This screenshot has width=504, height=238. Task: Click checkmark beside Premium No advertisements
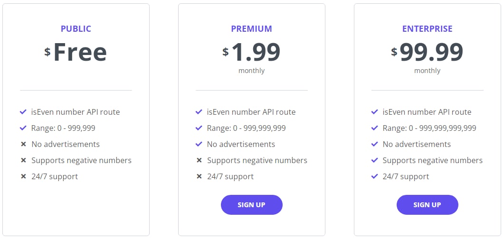point(199,144)
